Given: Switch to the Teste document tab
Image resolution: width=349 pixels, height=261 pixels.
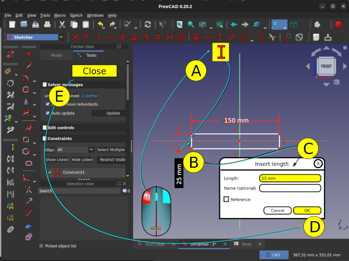Looking at the screenshot, I should click(x=246, y=244).
